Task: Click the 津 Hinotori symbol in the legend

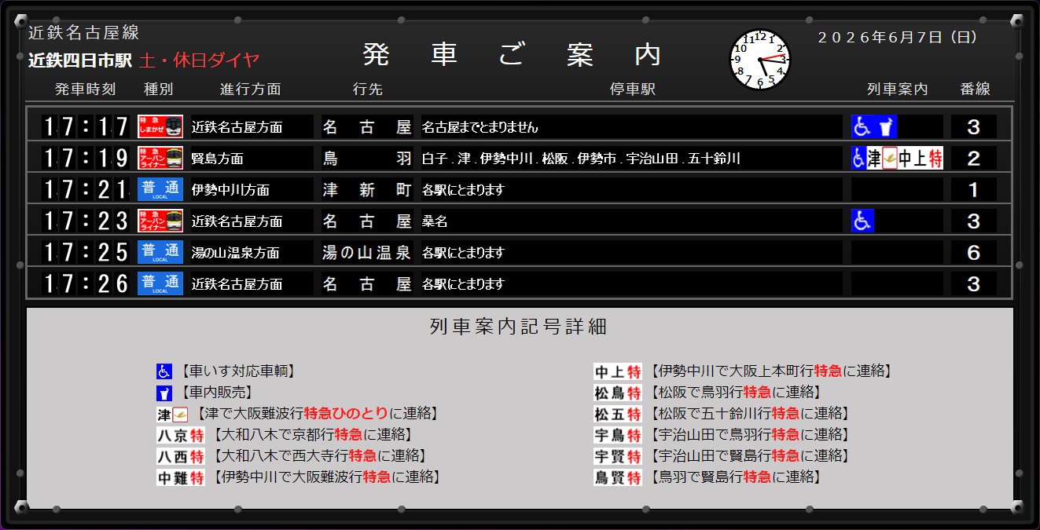Action: point(172,414)
